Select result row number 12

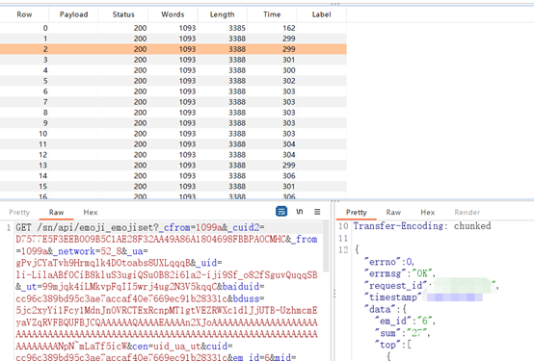174,154
